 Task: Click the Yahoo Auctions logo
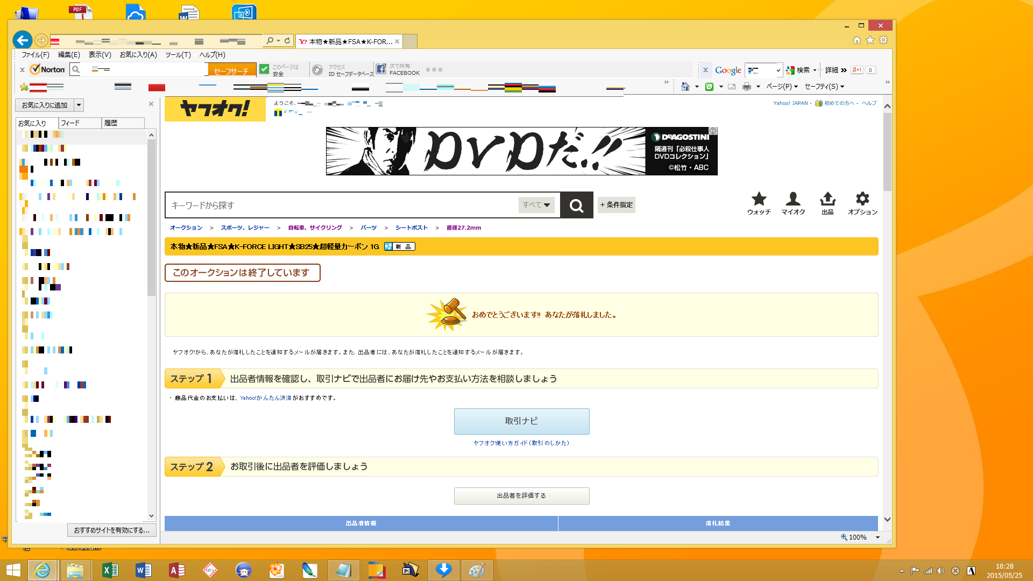215,109
